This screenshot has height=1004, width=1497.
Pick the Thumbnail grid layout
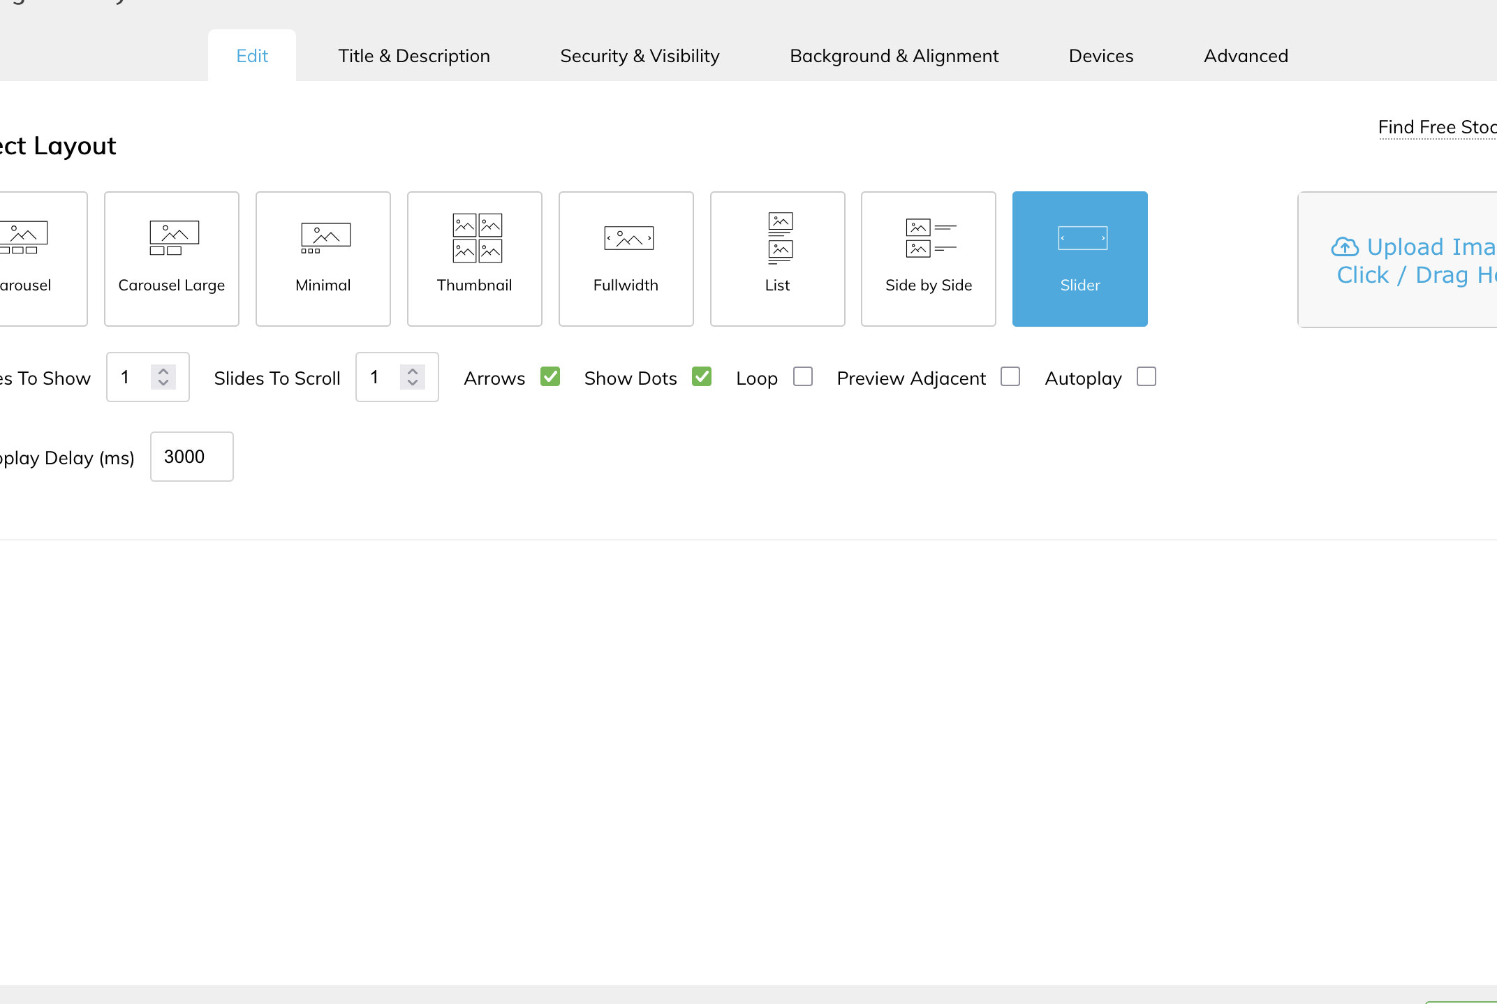pos(475,259)
